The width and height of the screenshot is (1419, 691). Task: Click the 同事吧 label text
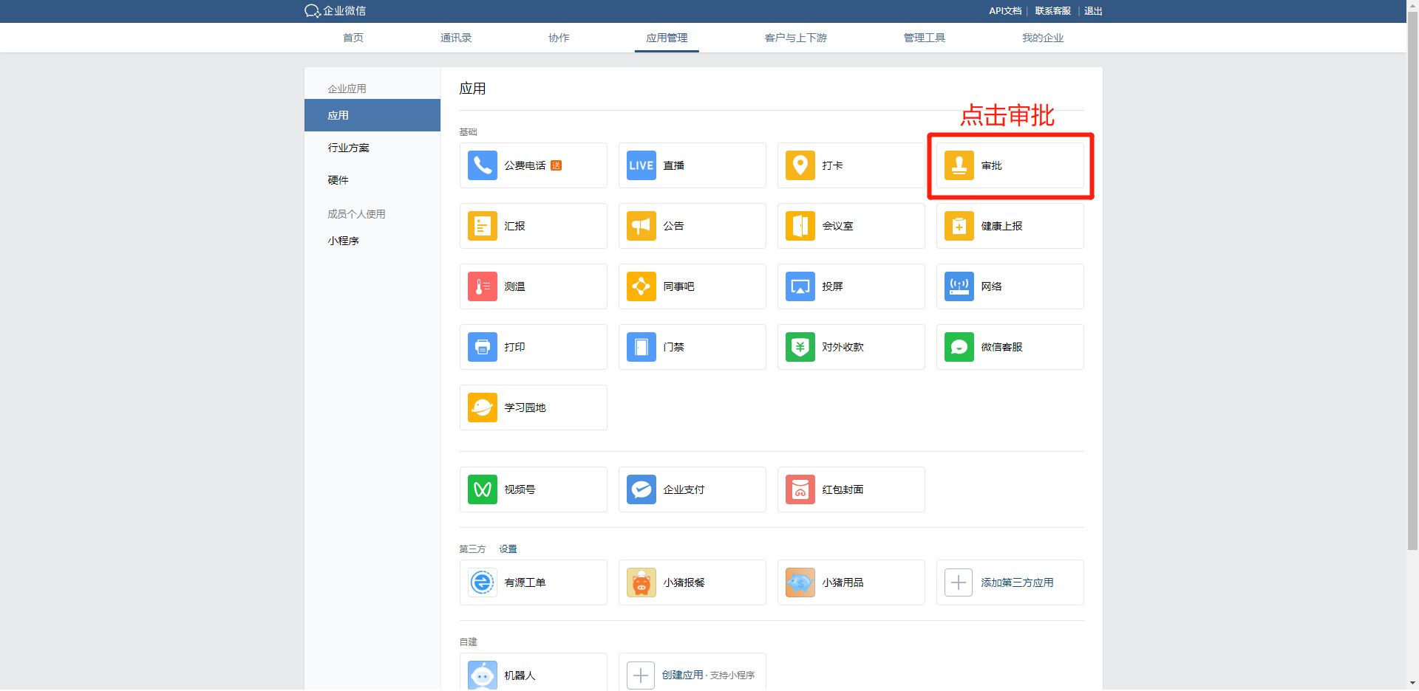point(678,286)
